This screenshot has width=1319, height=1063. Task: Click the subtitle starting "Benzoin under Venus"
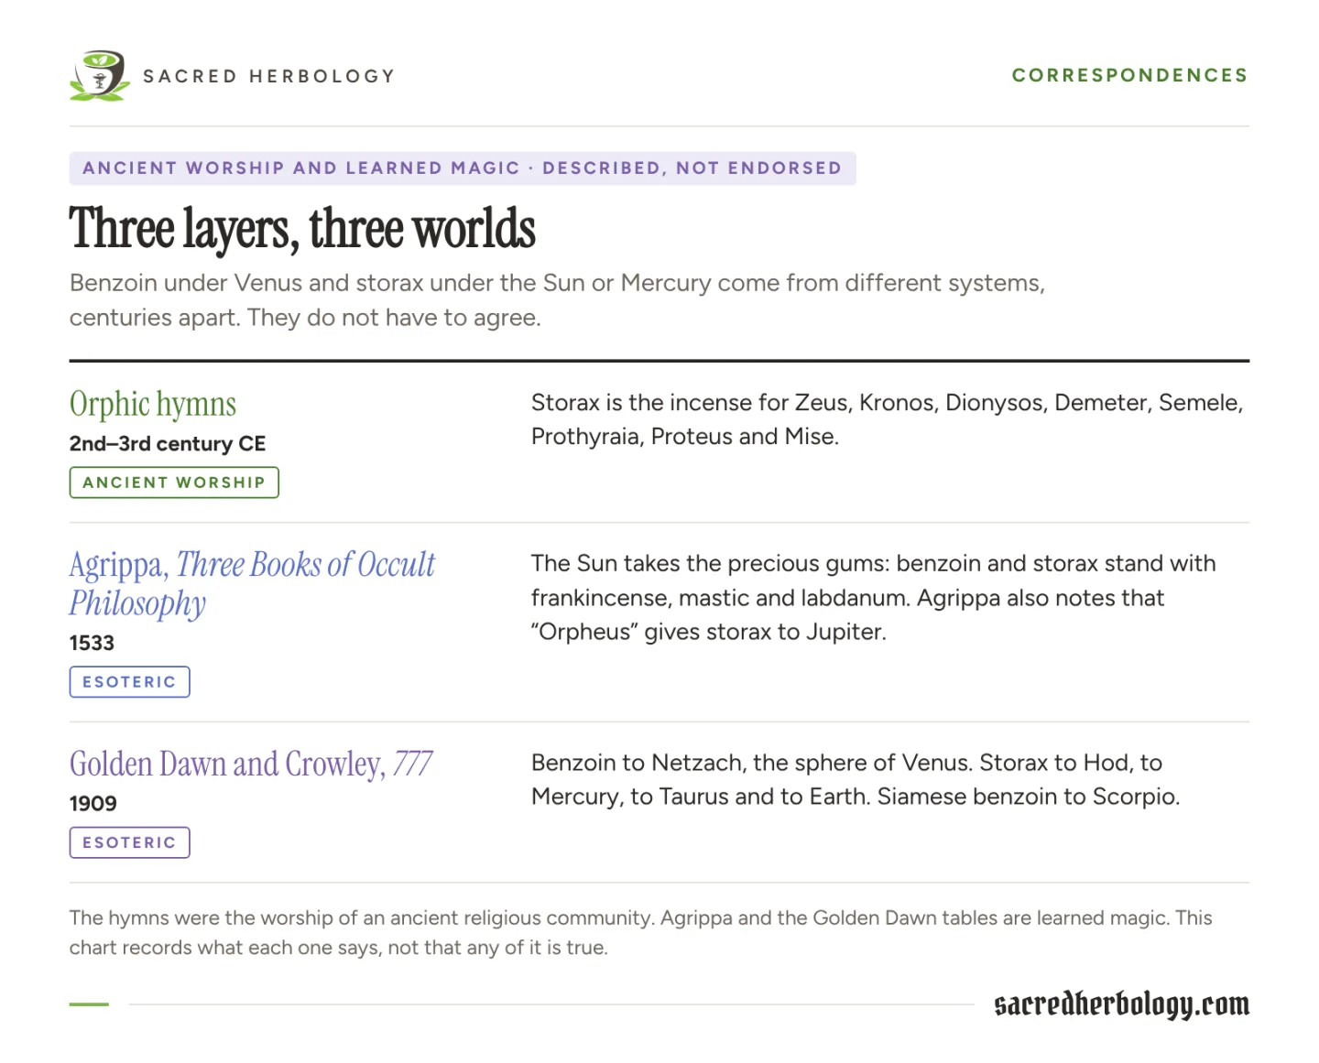pos(558,300)
